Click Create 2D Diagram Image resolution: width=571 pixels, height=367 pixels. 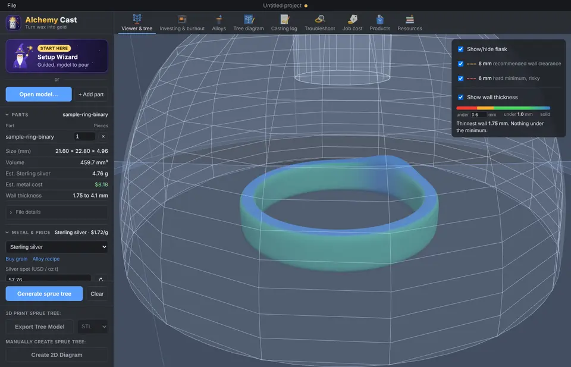tap(57, 355)
